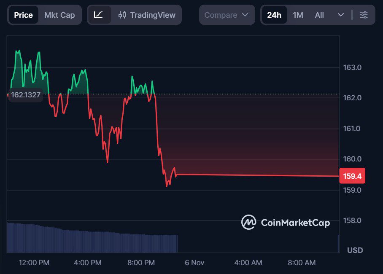Select the All time range tab

(319, 15)
